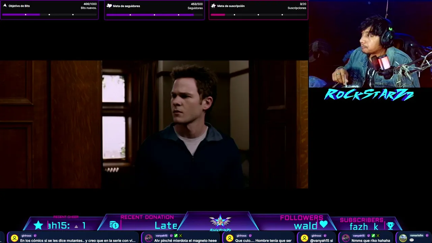432x243 pixels.
Task: Click the small triangle in the cheer counter
Action: pyautogui.click(x=76, y=226)
